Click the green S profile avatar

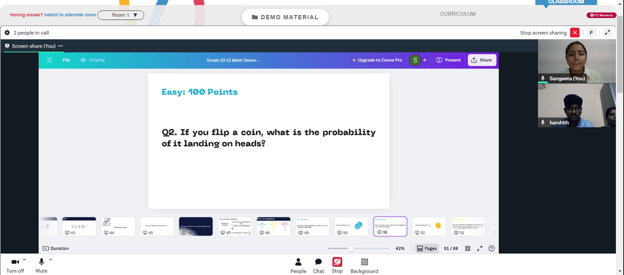pyautogui.click(x=415, y=60)
